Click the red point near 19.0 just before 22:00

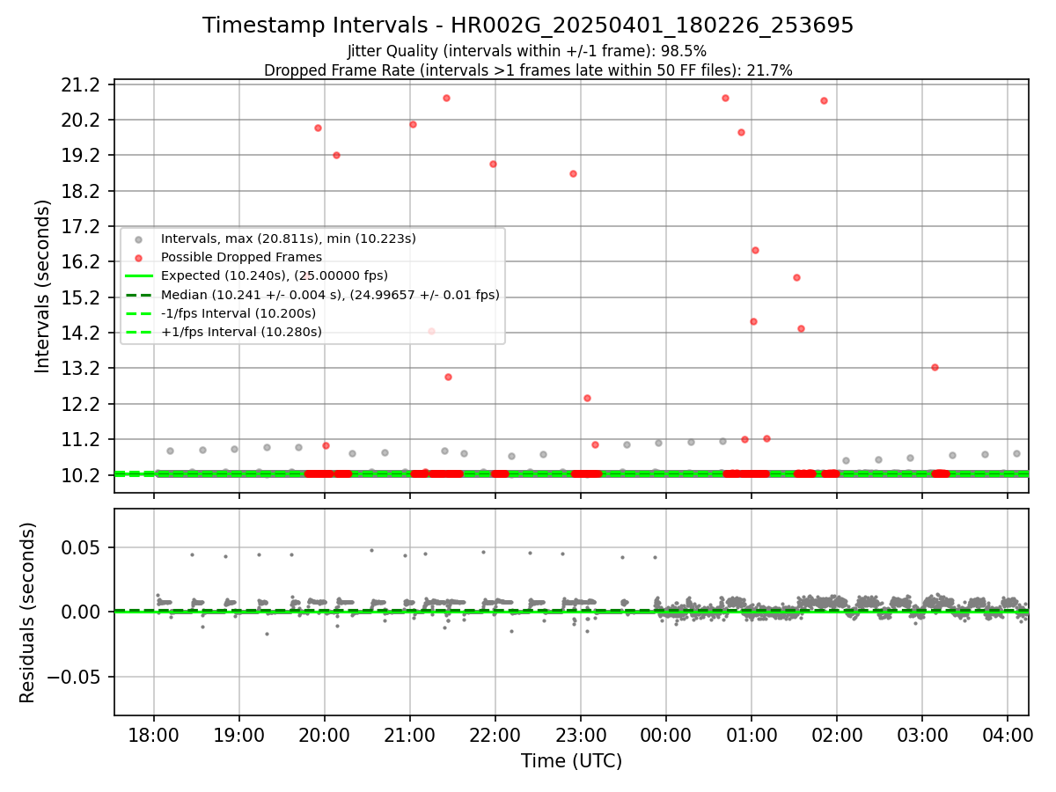click(493, 164)
